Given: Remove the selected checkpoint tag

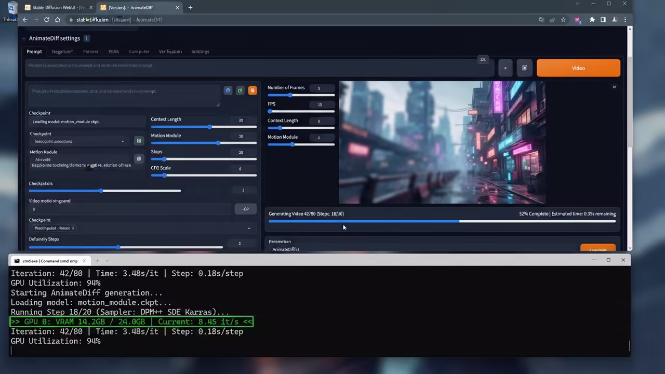Looking at the screenshot, I should tap(73, 228).
